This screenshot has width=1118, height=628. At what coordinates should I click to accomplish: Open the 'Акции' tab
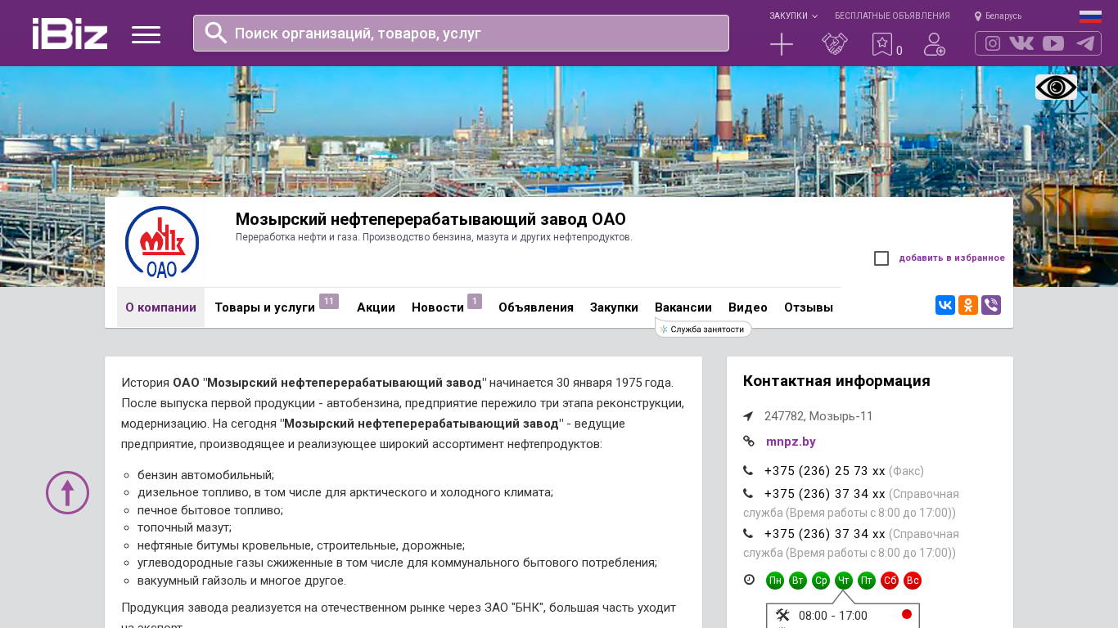(x=376, y=307)
